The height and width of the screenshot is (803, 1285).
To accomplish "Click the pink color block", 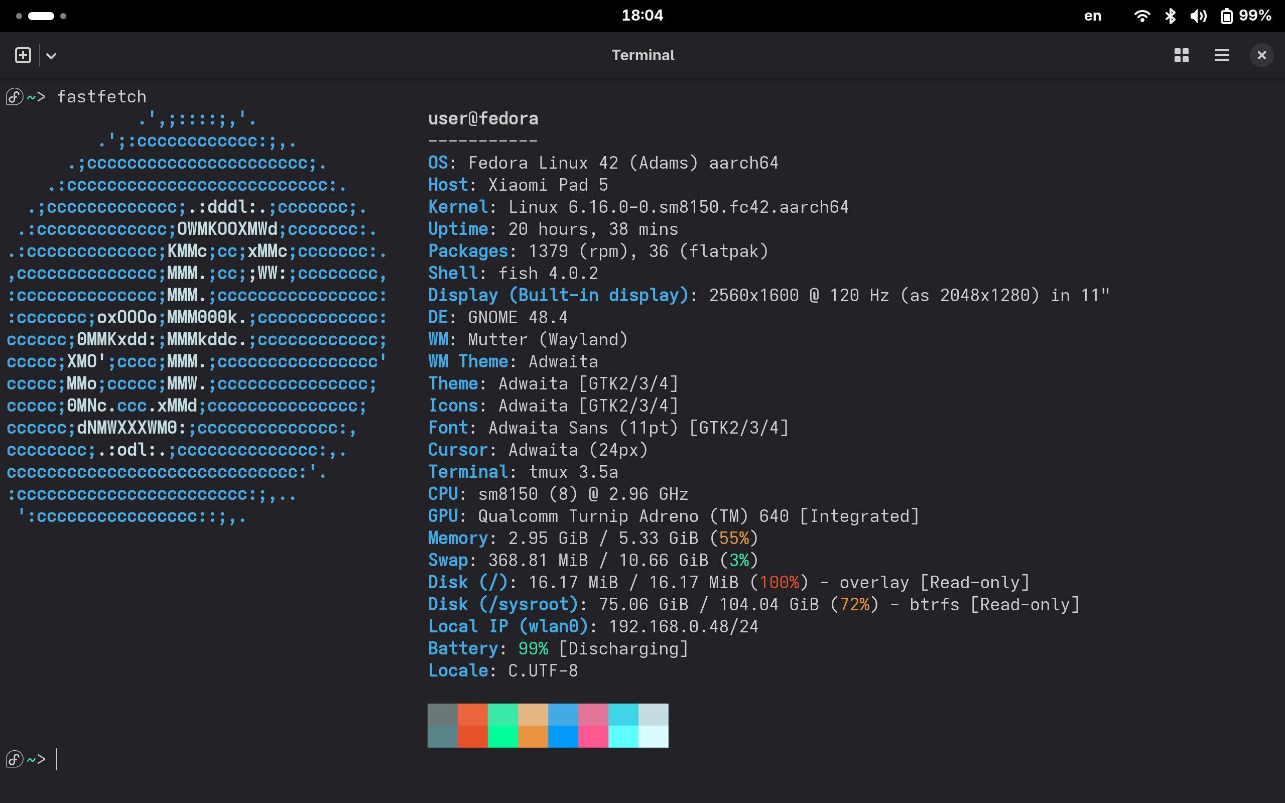I will click(x=593, y=726).
